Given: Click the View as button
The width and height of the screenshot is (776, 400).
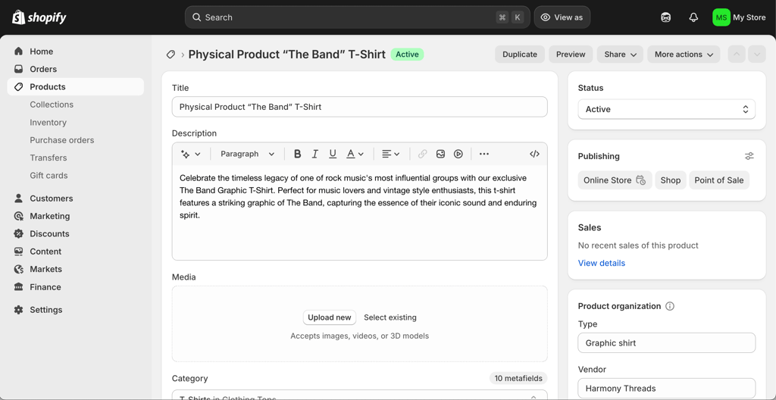Looking at the screenshot, I should click(x=562, y=17).
